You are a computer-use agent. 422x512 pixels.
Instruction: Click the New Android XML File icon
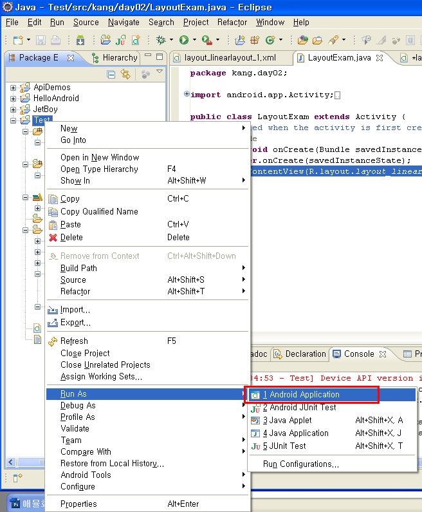[136, 40]
